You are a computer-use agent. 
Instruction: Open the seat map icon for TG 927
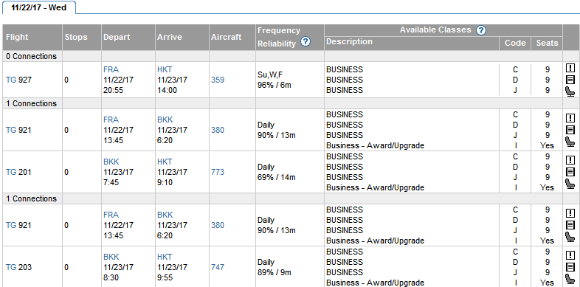pos(570,91)
